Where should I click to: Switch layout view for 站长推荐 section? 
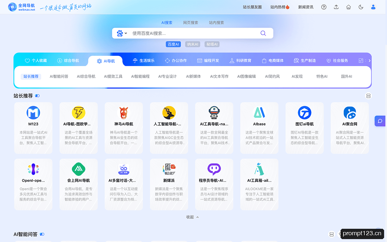pos(368,96)
